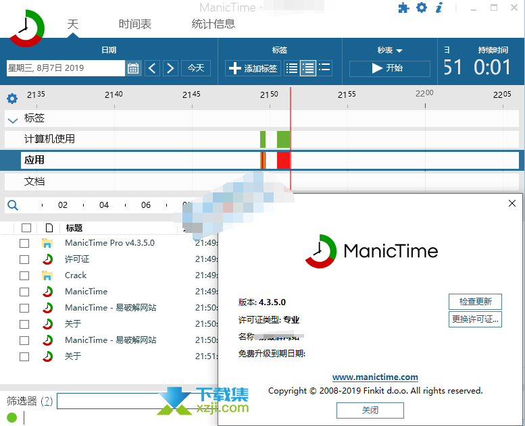Click the green status dot at bottom
The image size is (525, 426).
pos(11,417)
